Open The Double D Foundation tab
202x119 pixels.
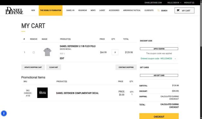tap(51, 10)
